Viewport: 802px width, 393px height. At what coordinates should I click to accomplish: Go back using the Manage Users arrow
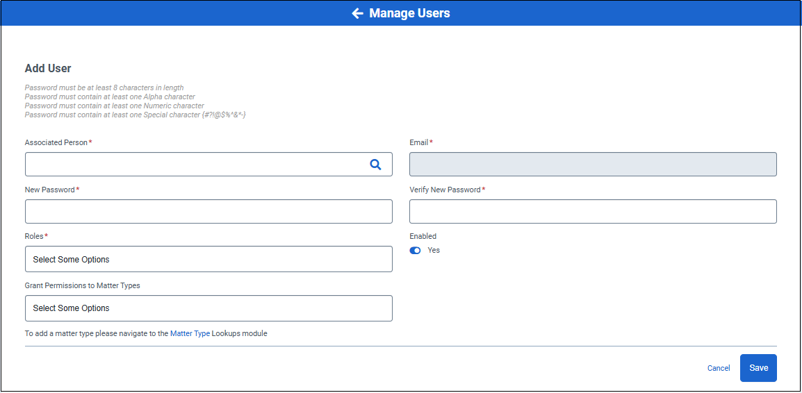pyautogui.click(x=357, y=13)
